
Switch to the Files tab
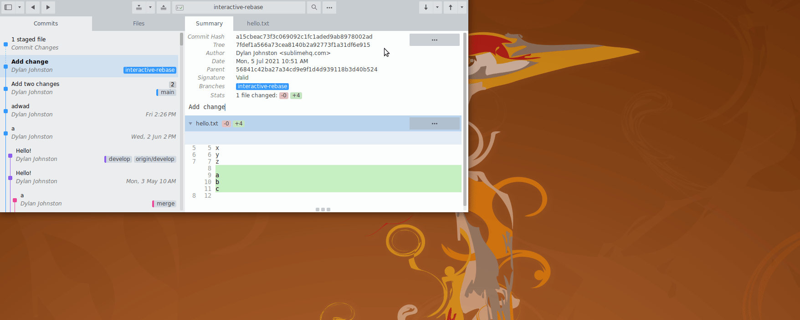tap(138, 24)
